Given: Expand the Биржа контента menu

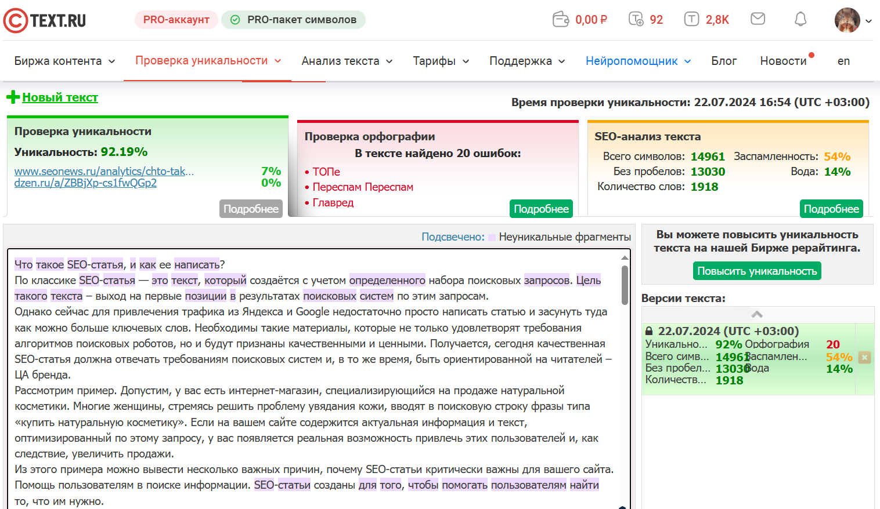Looking at the screenshot, I should pyautogui.click(x=64, y=61).
